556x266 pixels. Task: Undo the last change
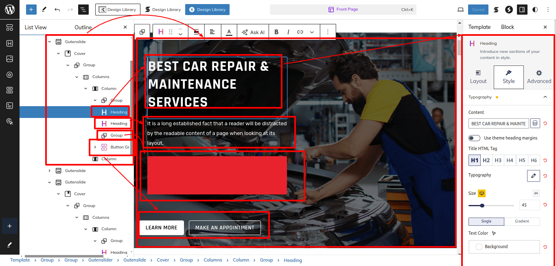click(57, 9)
